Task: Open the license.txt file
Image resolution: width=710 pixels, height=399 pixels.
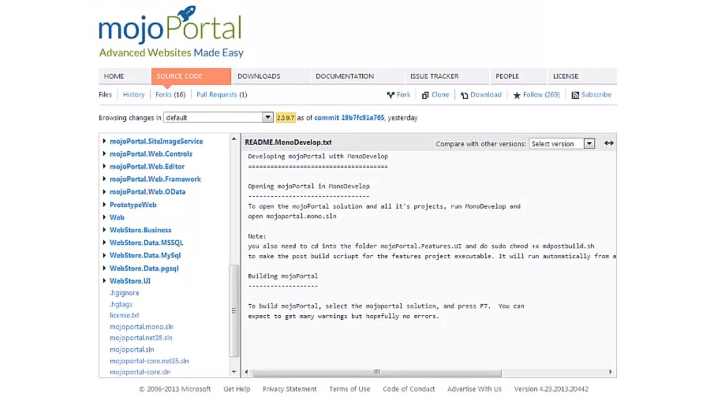Action: coord(124,315)
